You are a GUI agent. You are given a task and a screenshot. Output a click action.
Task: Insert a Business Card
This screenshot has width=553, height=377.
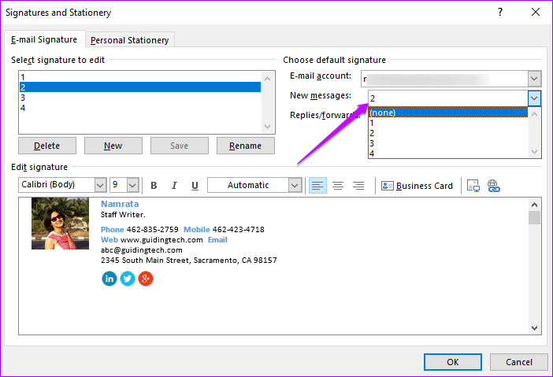pyautogui.click(x=417, y=186)
